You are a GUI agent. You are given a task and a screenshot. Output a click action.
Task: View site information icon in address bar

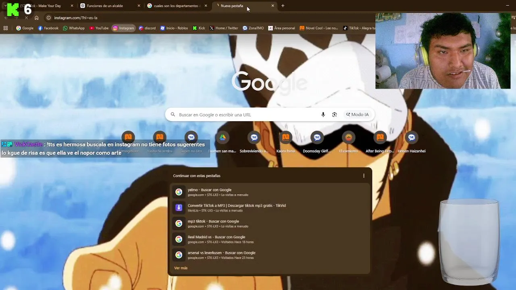(x=48, y=18)
